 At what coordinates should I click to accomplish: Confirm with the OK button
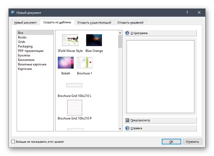pyautogui.click(x=171, y=142)
